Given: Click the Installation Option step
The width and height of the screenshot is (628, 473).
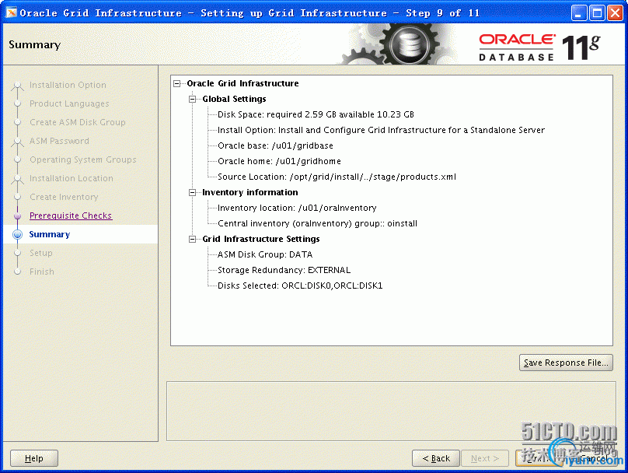Looking at the screenshot, I should [x=68, y=85].
